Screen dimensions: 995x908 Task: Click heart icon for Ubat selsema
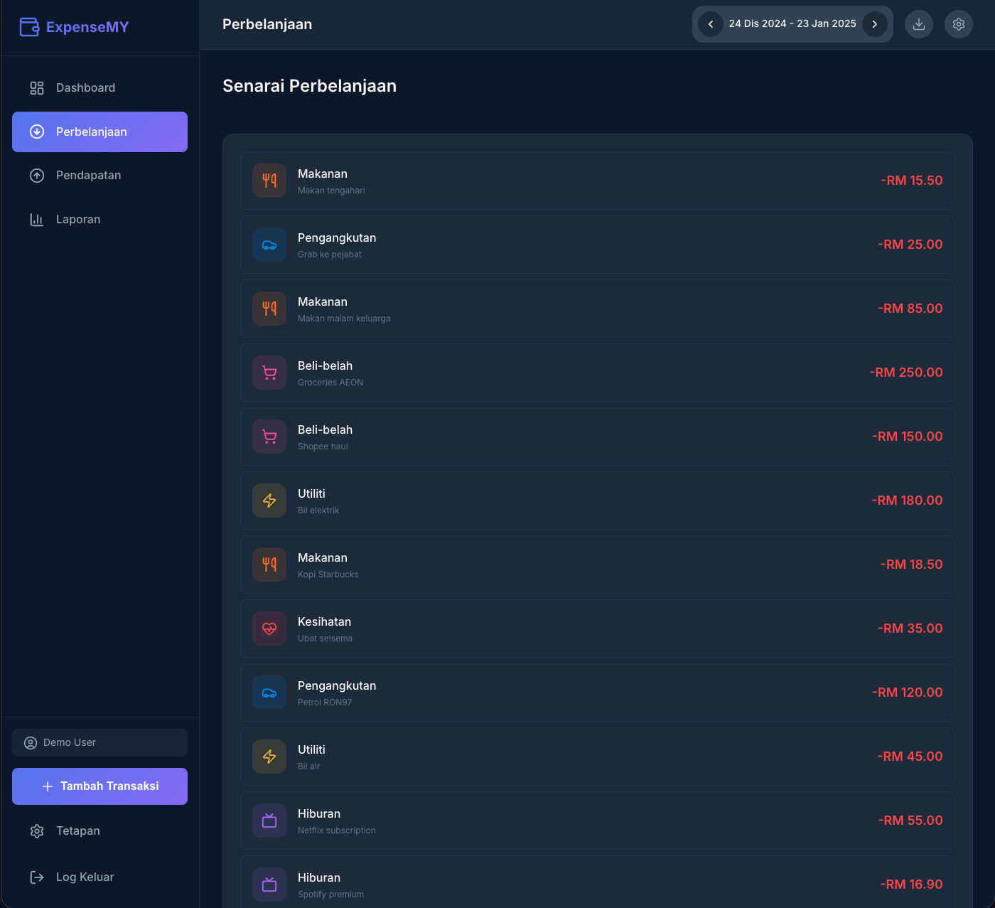click(269, 629)
